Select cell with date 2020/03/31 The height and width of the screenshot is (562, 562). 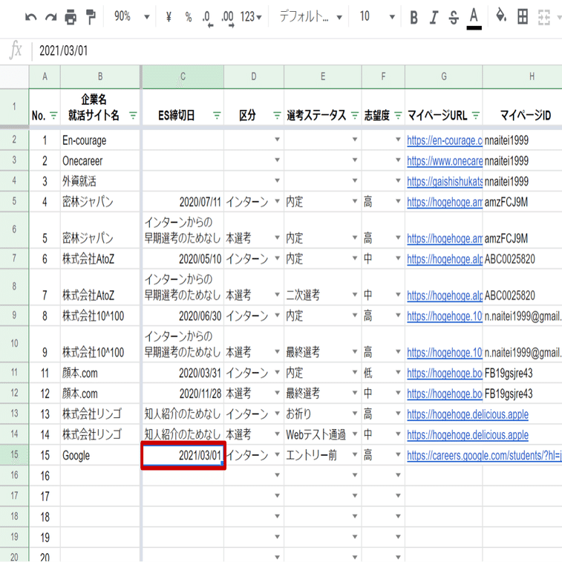point(183,373)
